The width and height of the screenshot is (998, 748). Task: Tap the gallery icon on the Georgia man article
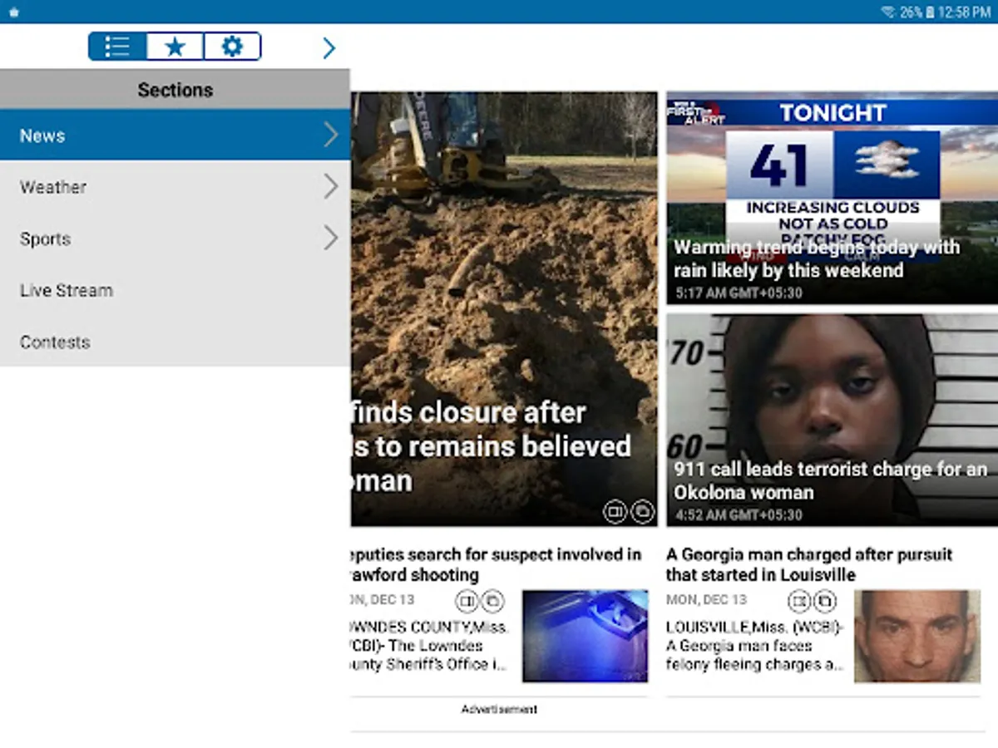click(825, 600)
